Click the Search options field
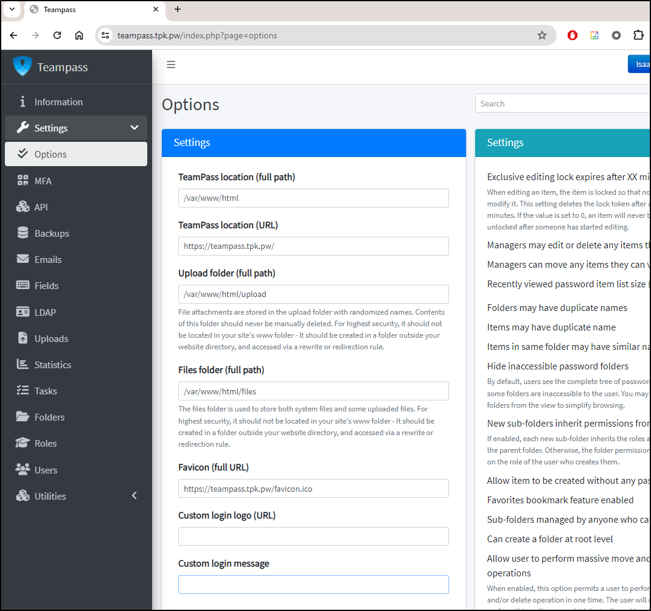The image size is (651, 611). click(563, 103)
